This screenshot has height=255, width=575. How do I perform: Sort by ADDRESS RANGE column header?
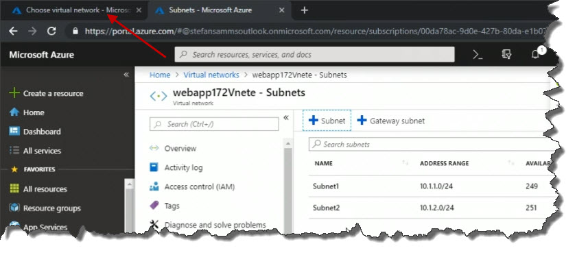pos(444,163)
